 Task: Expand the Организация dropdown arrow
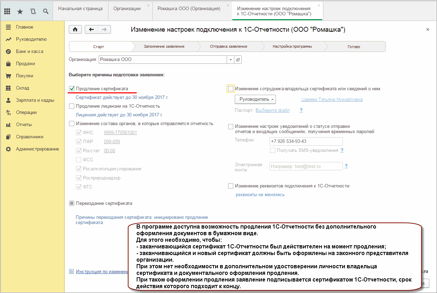[x=231, y=60]
